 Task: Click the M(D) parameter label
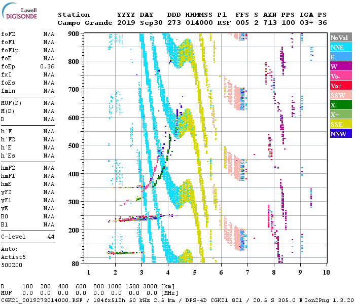click(8, 111)
